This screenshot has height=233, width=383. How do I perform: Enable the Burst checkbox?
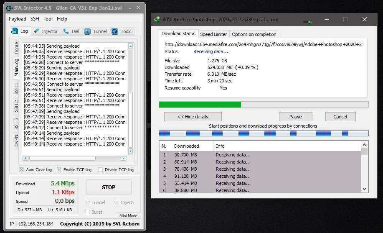tap(87, 212)
